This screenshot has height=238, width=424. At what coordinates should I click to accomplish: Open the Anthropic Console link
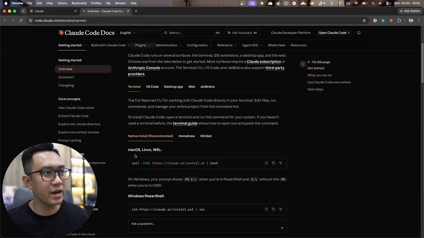click(144, 68)
